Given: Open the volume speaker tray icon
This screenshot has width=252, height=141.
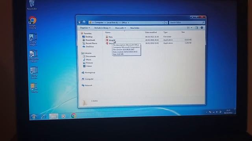Looking at the screenshot, I should 217,112.
